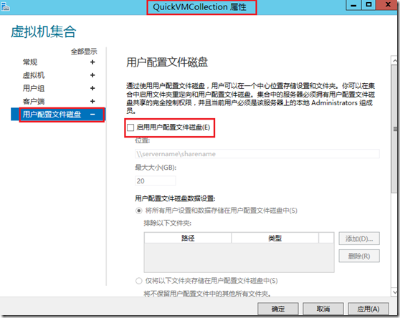Maximize the QuickVMCollection window

pyautogui.click(x=368, y=5)
